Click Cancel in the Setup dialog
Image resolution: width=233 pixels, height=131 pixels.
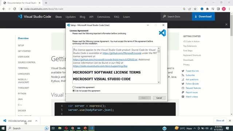coord(159,98)
